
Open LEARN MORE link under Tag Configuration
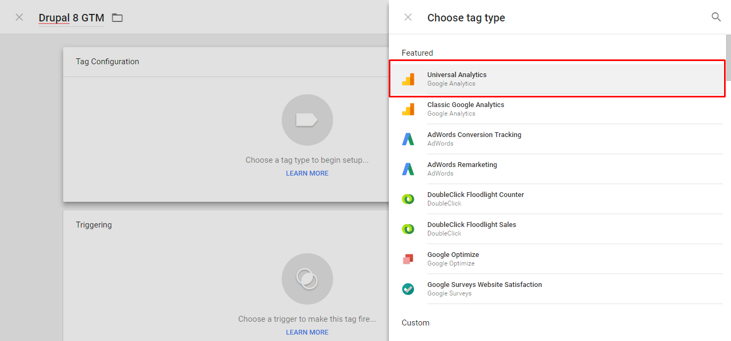pyautogui.click(x=307, y=173)
